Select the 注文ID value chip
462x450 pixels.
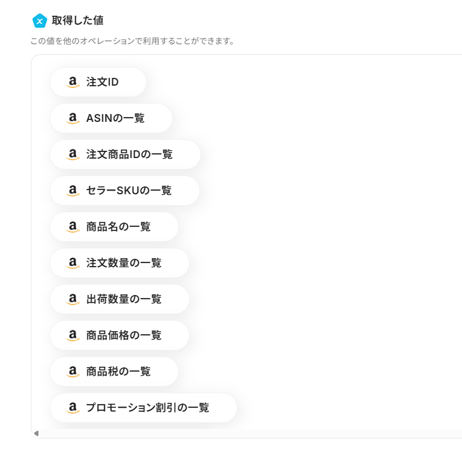pos(98,82)
